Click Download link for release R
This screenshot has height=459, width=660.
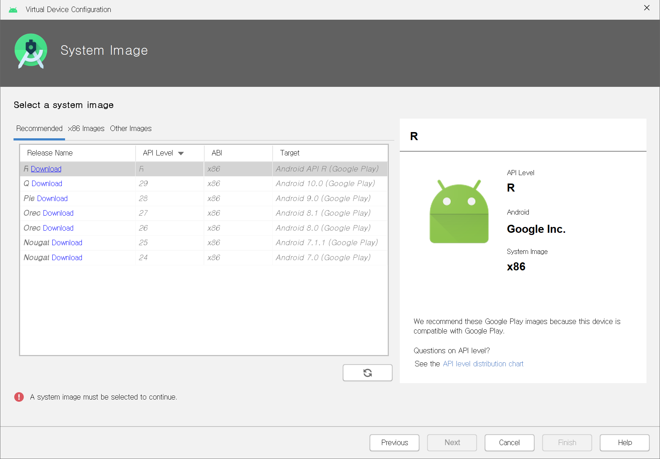(x=46, y=169)
